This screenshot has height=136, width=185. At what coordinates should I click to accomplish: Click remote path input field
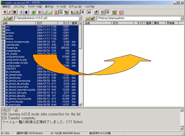pos(138,18)
